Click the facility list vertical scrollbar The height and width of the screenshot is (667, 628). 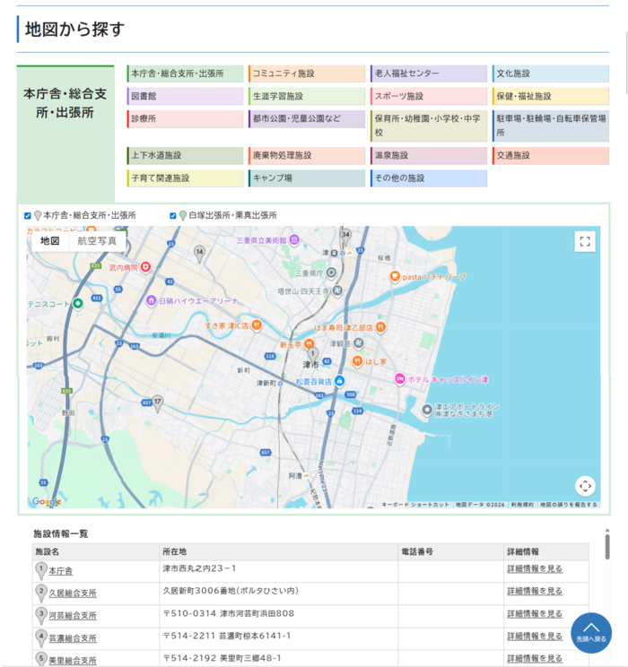tap(607, 547)
